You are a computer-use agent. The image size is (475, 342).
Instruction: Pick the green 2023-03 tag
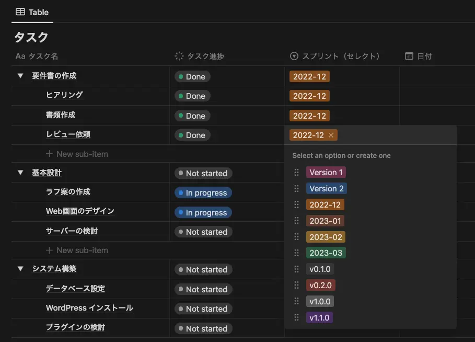tap(326, 253)
